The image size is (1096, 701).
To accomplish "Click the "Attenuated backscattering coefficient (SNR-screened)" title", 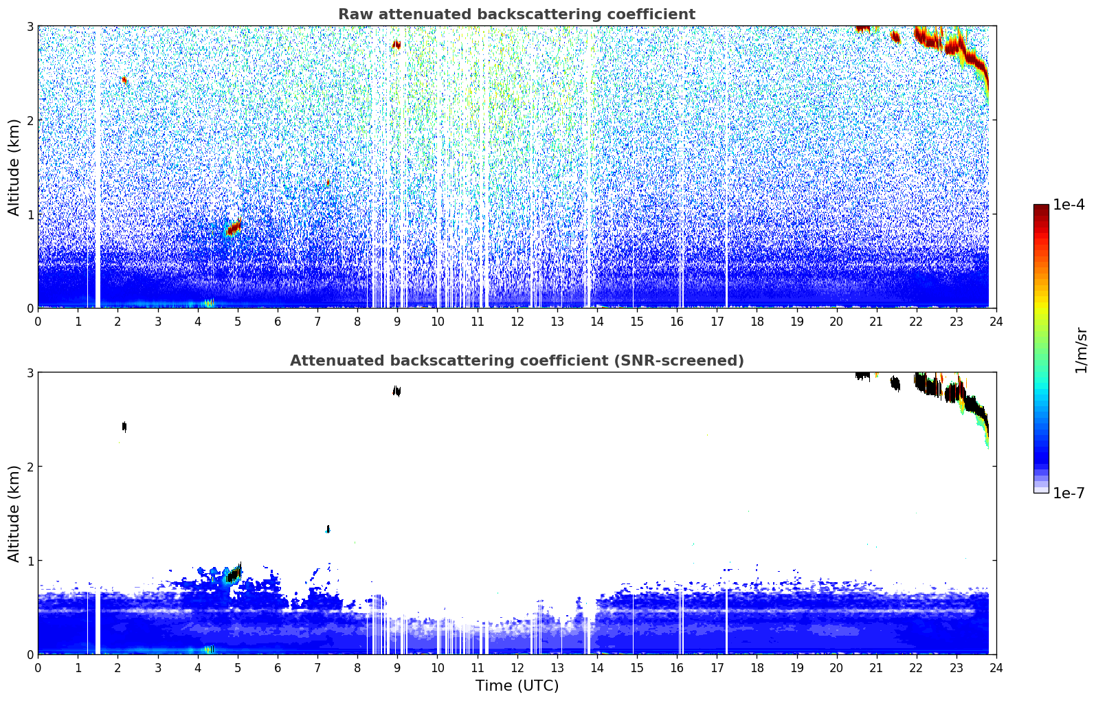I will [516, 361].
